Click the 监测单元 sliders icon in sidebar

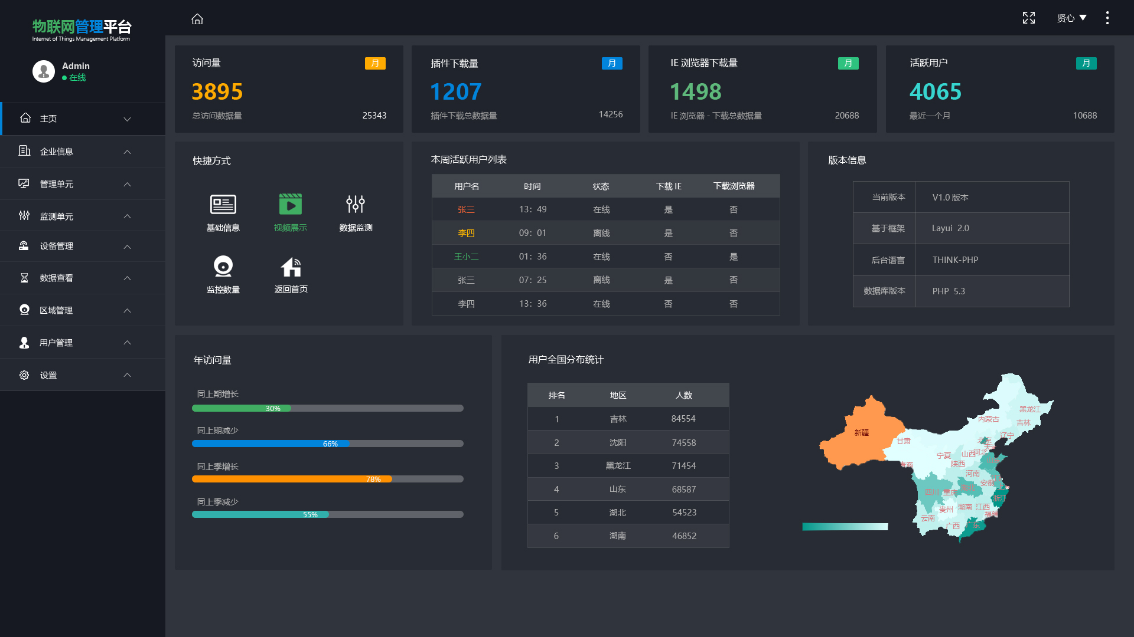(24, 216)
